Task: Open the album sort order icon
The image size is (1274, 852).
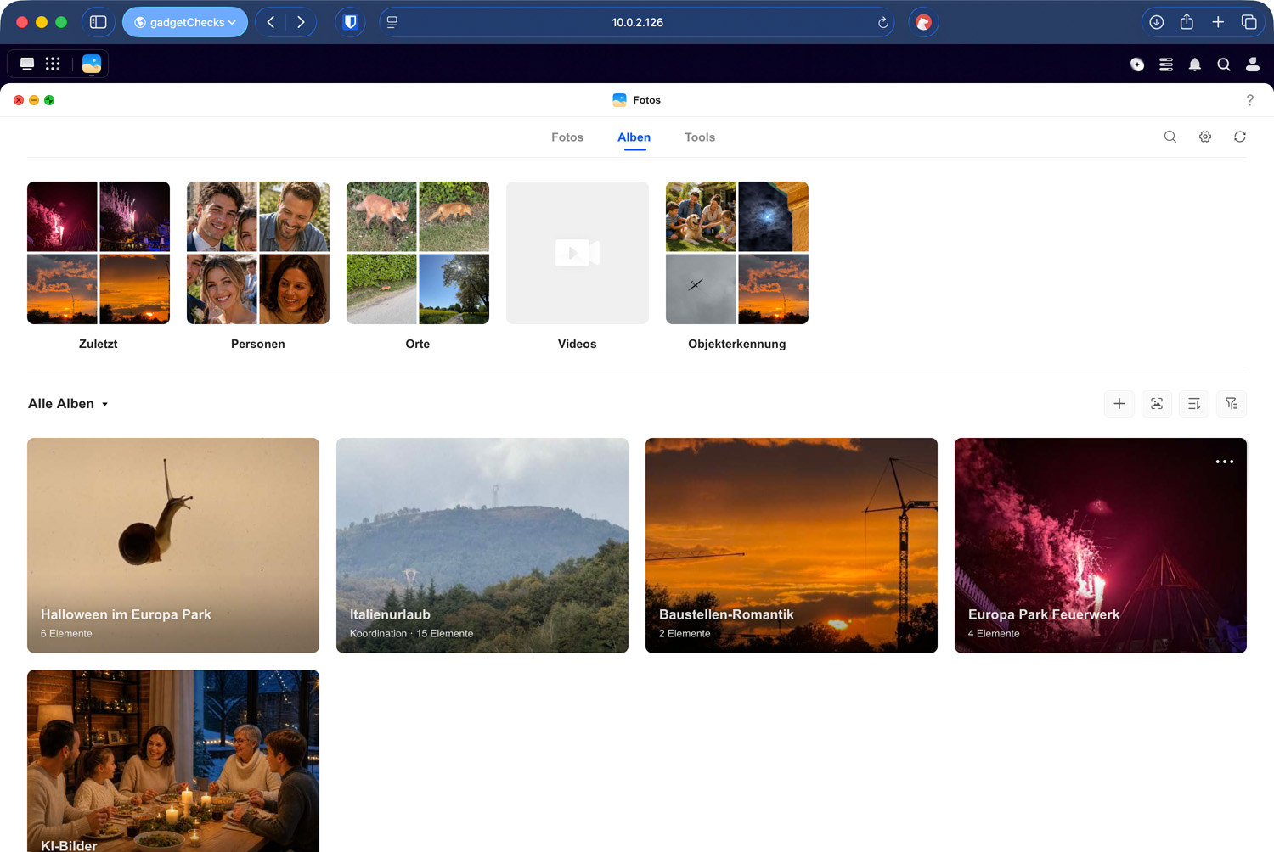Action: click(x=1194, y=404)
